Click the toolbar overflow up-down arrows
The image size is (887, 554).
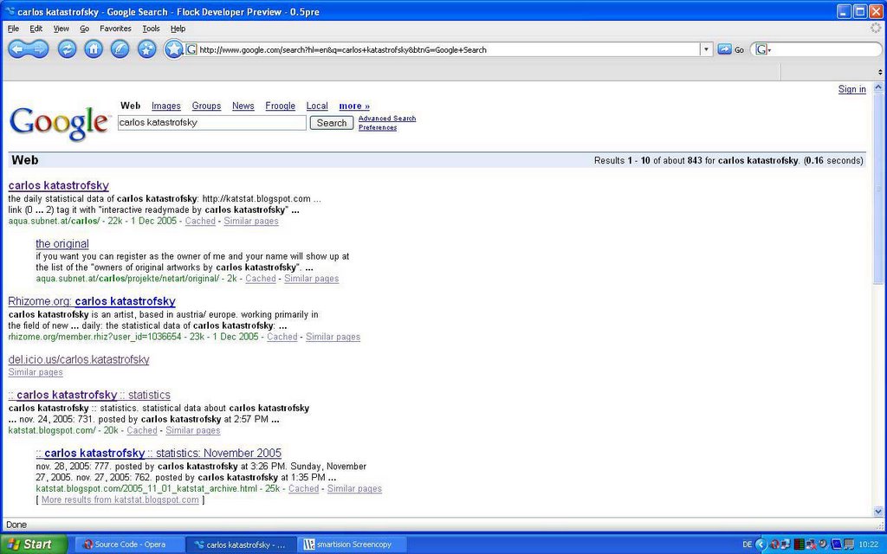click(880, 72)
